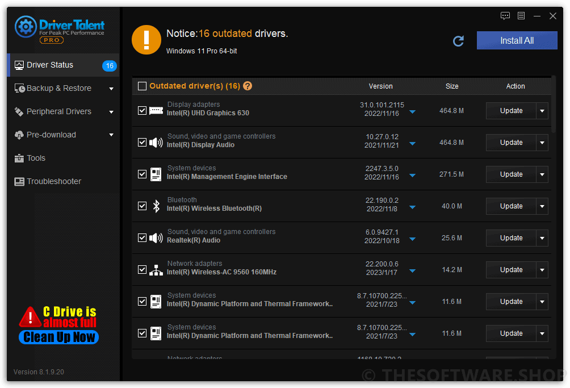Click the driver list vertical scrollbar
The width and height of the screenshot is (570, 388).
click(554, 105)
